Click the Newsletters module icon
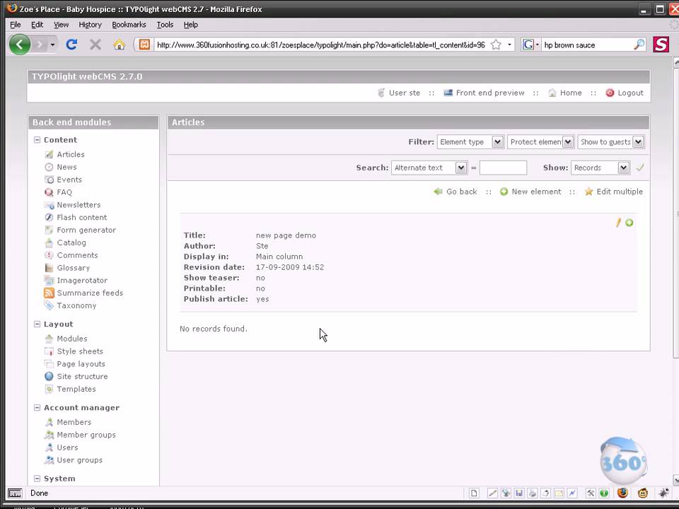 (x=49, y=205)
